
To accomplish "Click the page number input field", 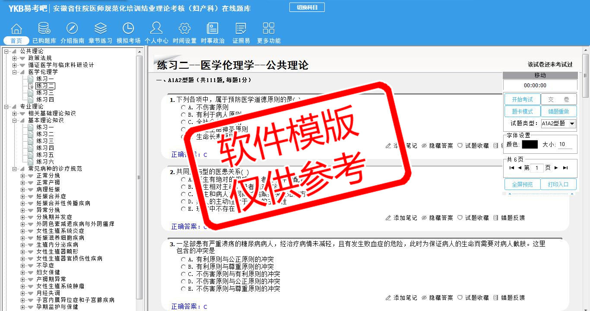I will [536, 168].
